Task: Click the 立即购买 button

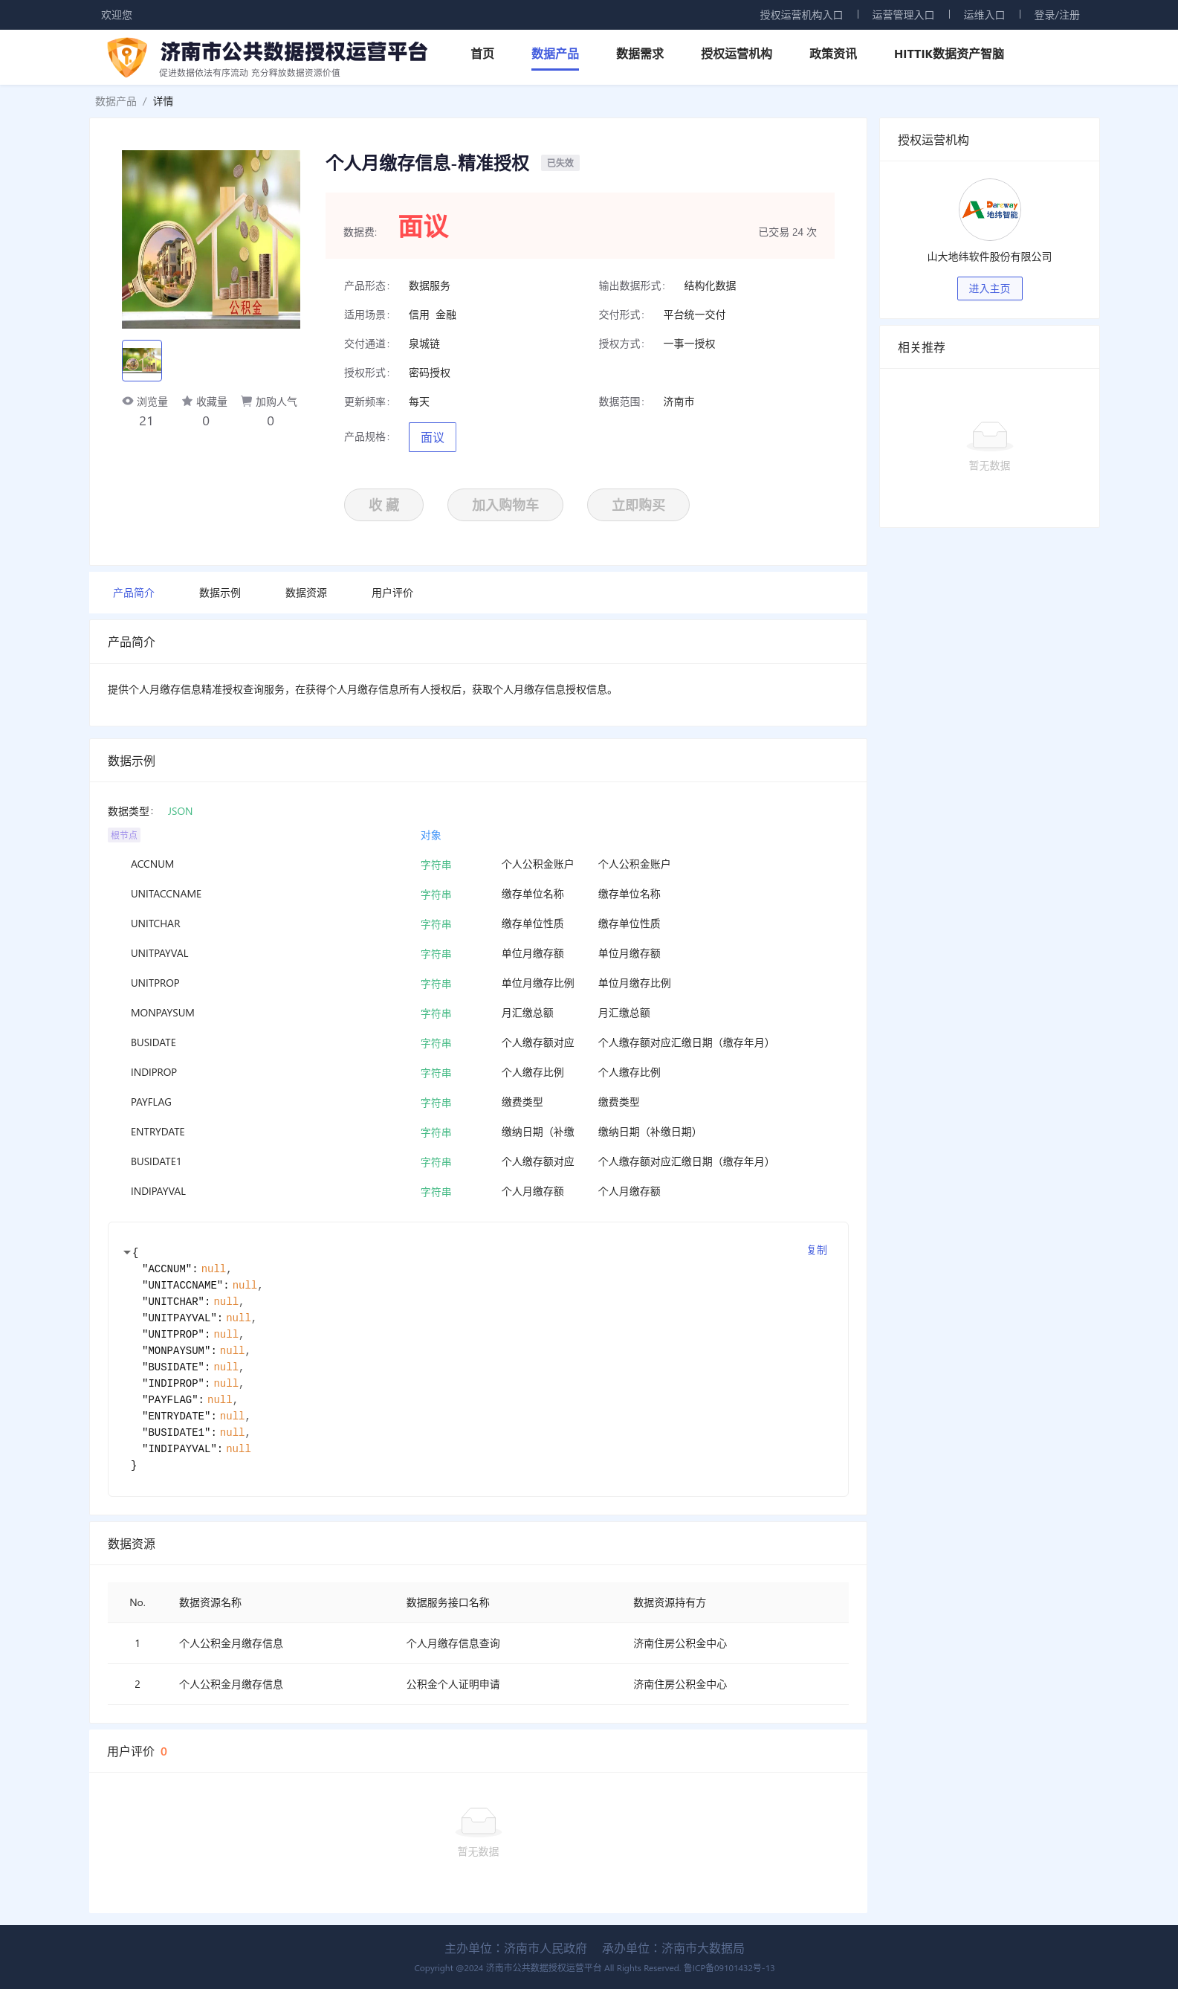Action: click(638, 504)
